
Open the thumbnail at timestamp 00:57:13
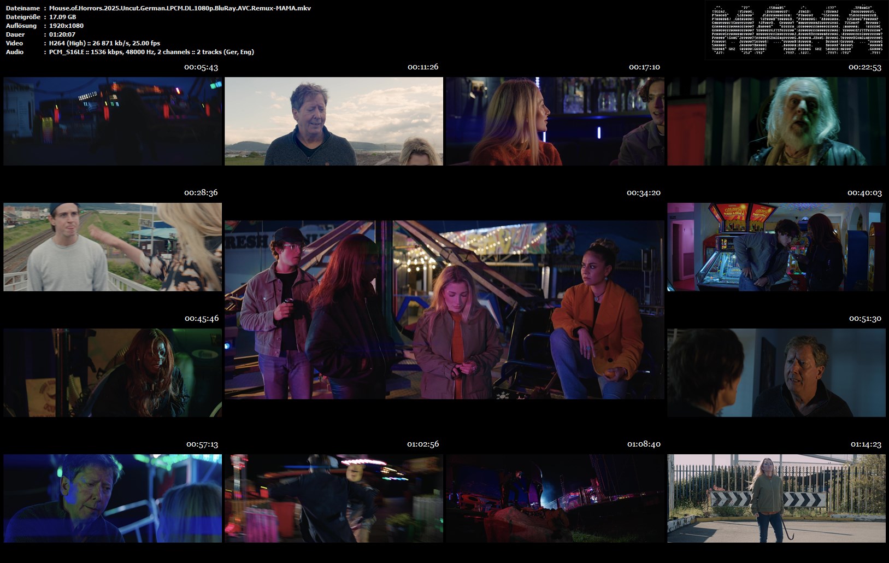click(113, 499)
